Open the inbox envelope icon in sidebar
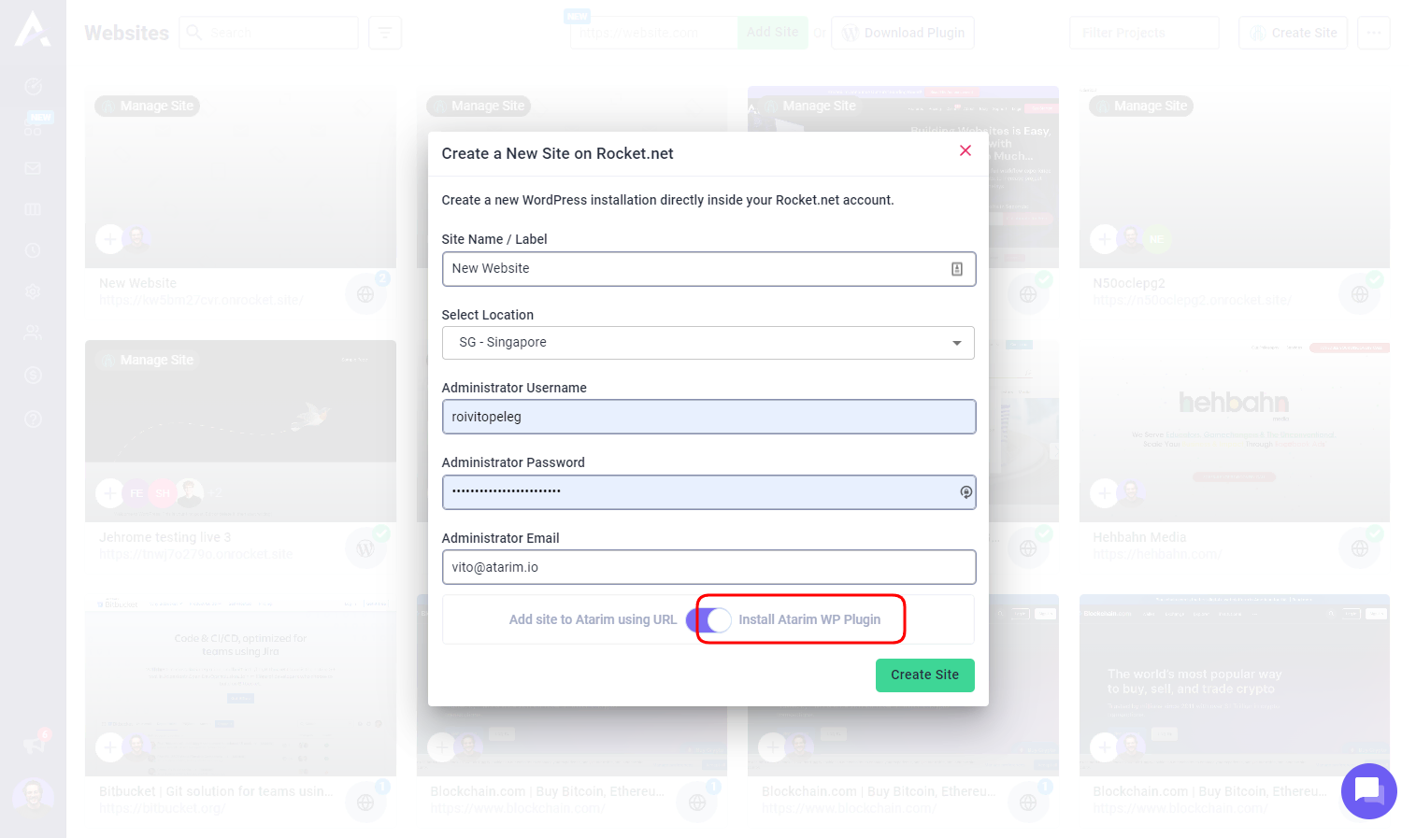 click(x=33, y=168)
